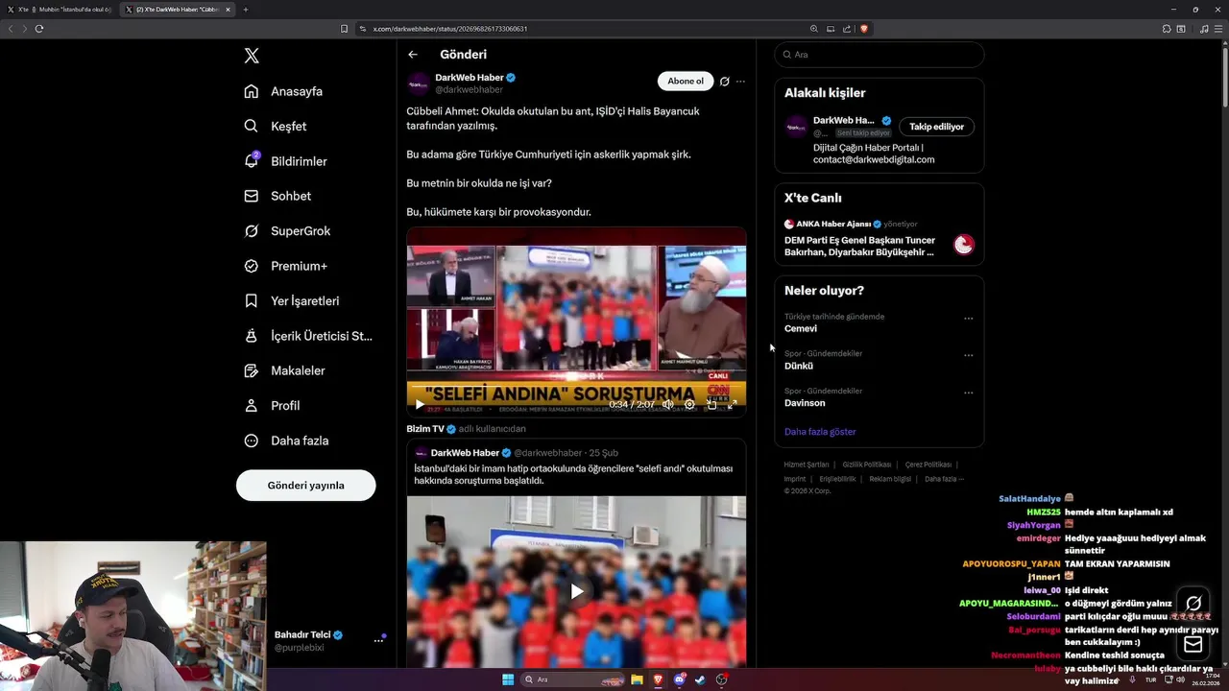Select the Cemevi trending topic
This screenshot has height=691, width=1229.
click(801, 328)
